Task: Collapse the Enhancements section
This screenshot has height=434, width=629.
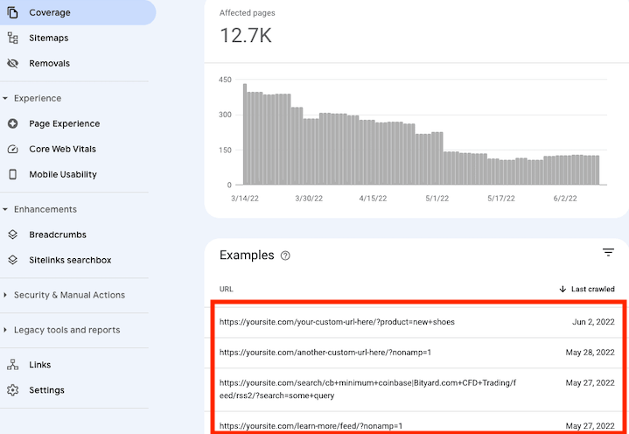Action: (5, 209)
